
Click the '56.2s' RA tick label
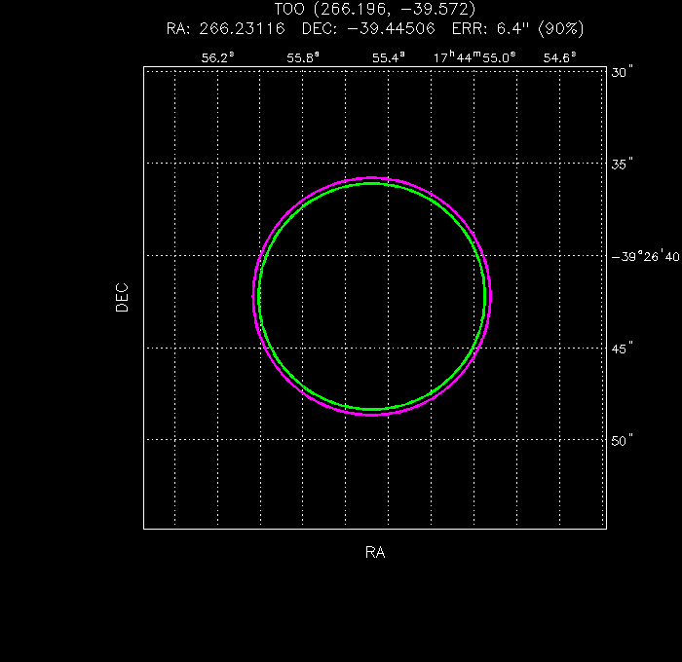(x=217, y=57)
